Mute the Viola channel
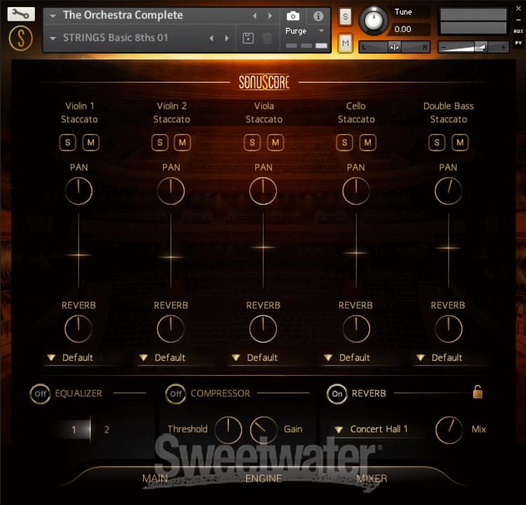The height and width of the screenshot is (505, 526). pyautogui.click(x=276, y=142)
